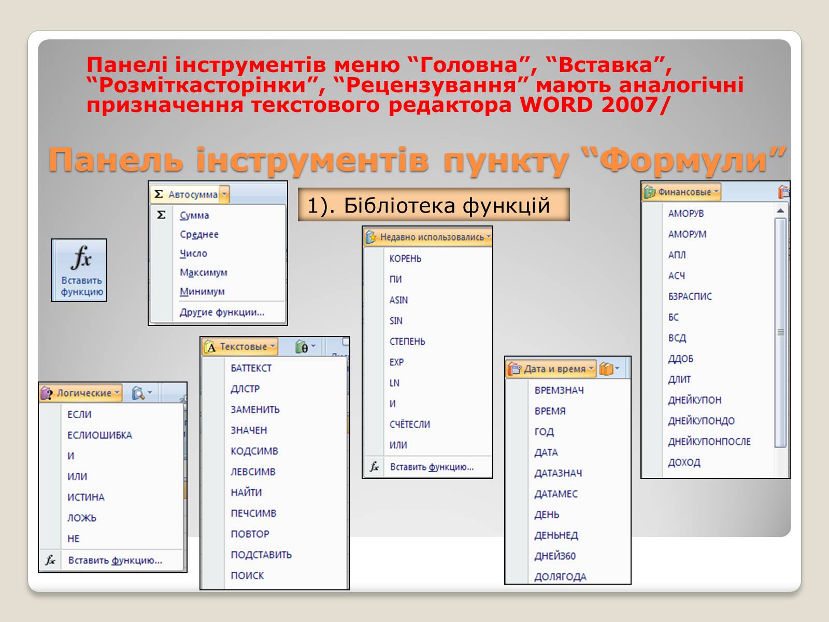The width and height of the screenshot is (829, 622).
Task: Click the Recently Used star-book icon
Action: pyautogui.click(x=370, y=237)
